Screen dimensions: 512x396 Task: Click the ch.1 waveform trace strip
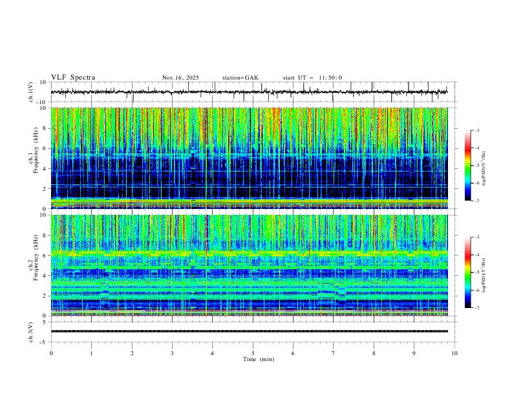point(249,92)
